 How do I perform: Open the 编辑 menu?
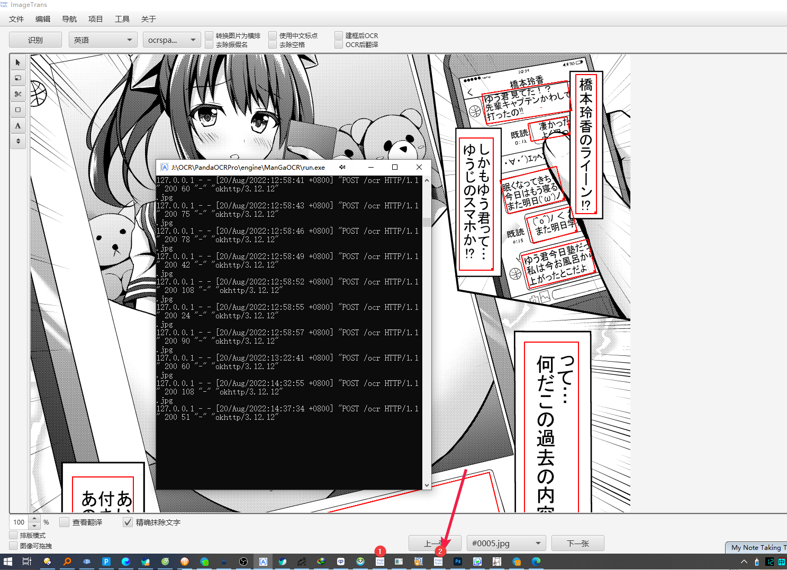coord(43,19)
